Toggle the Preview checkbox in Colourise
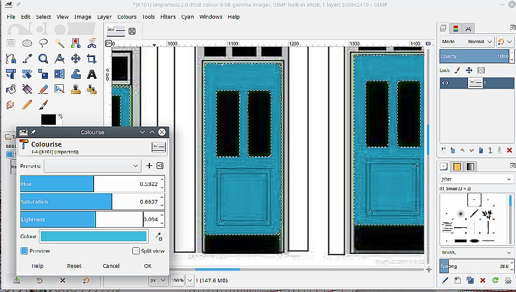Screen dimensions: 516x292 click(25, 251)
